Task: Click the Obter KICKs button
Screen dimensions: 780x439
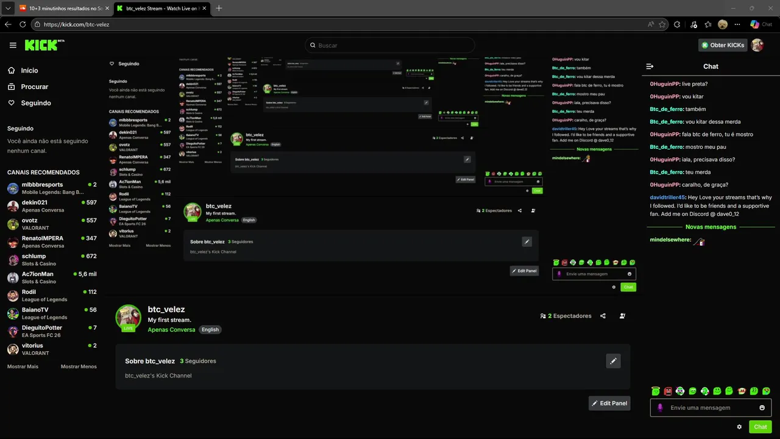Action: point(723,45)
